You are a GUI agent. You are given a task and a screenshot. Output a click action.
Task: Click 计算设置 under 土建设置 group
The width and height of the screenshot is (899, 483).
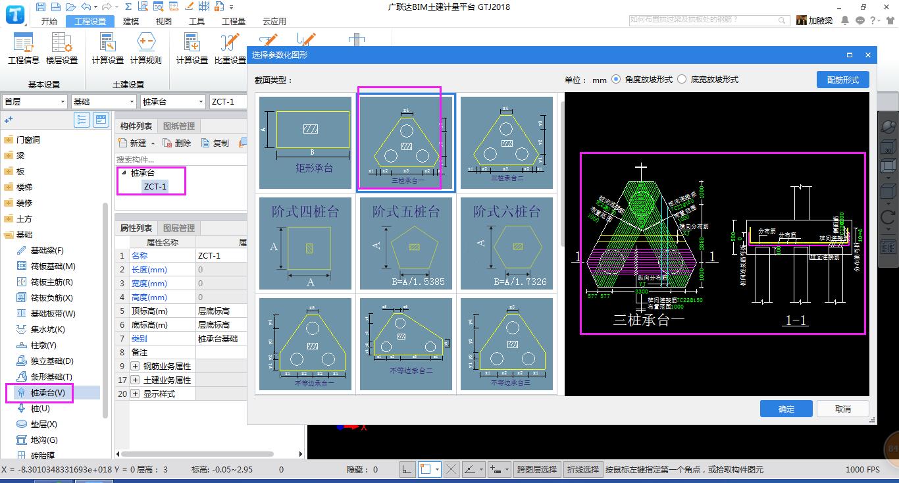click(108, 49)
